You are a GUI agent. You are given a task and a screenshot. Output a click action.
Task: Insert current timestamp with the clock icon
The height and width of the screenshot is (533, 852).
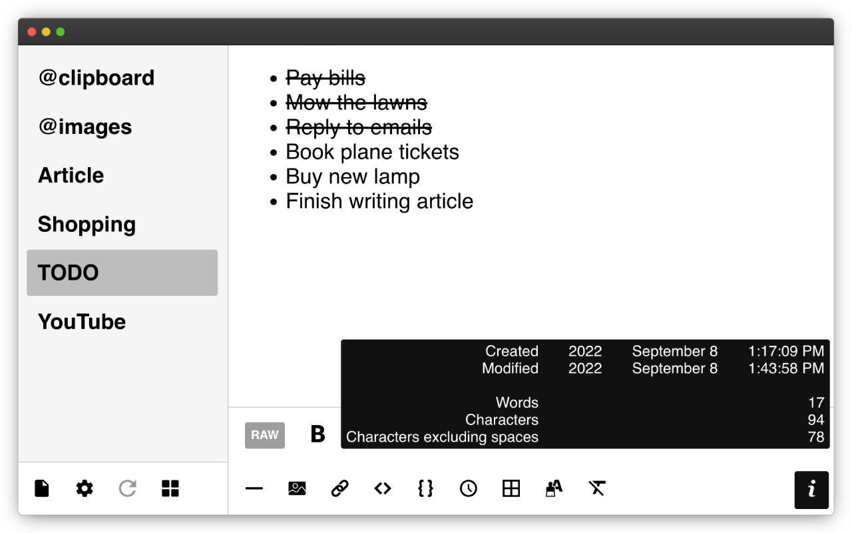tap(468, 488)
